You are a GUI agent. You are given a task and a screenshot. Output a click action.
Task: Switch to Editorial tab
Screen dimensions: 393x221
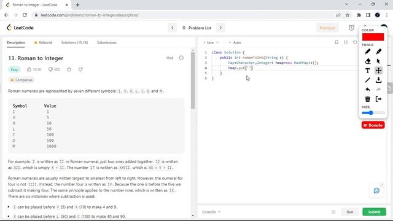point(43,42)
